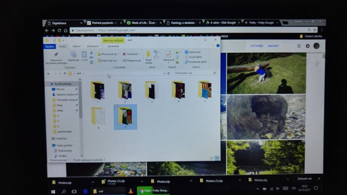Expand the address bar history dropdown
The height and width of the screenshot is (195, 347).
click(x=164, y=73)
